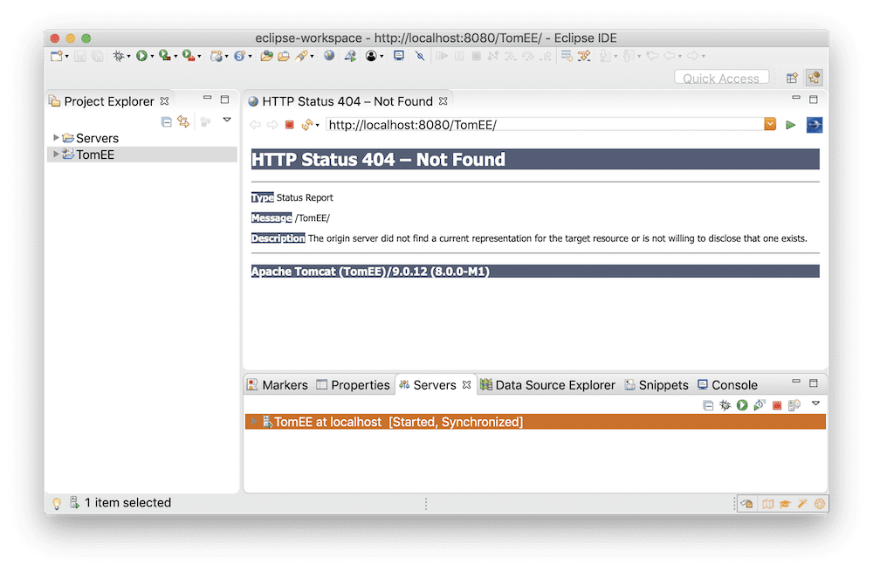
Task: Select the Servers folder tree item
Action: 91,138
